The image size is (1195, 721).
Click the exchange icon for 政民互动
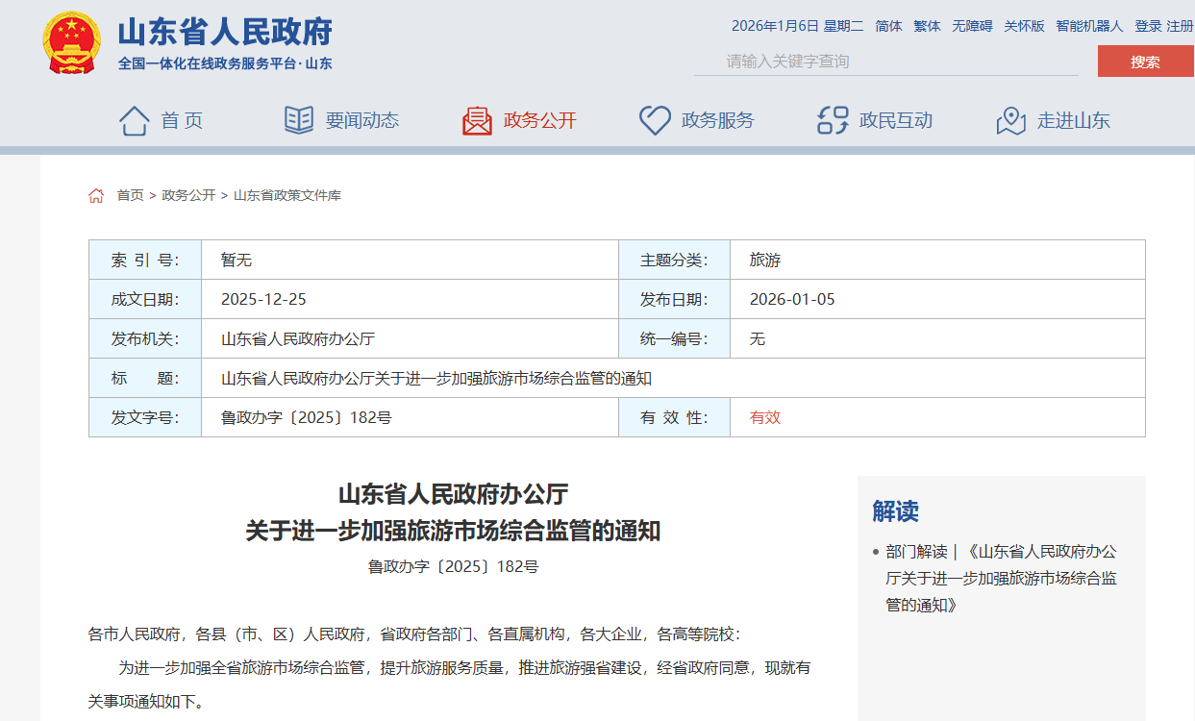click(x=833, y=121)
